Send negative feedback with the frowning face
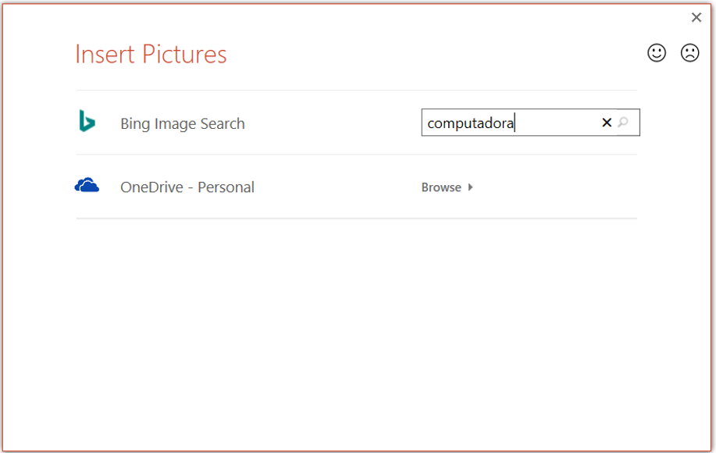Screen dimensions: 716x453 689,53
